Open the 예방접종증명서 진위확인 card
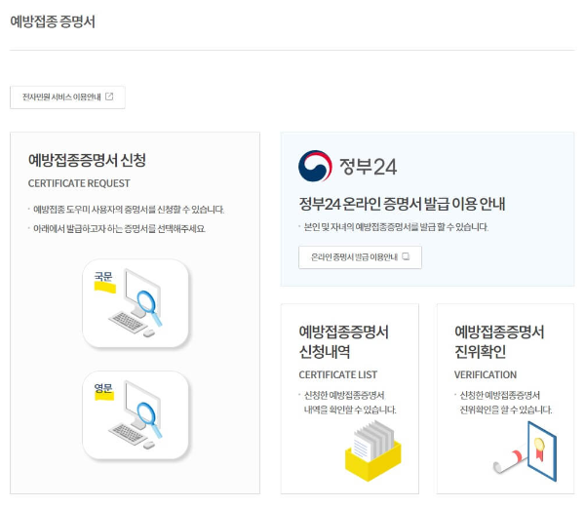This screenshot has width=585, height=507. coord(505,399)
